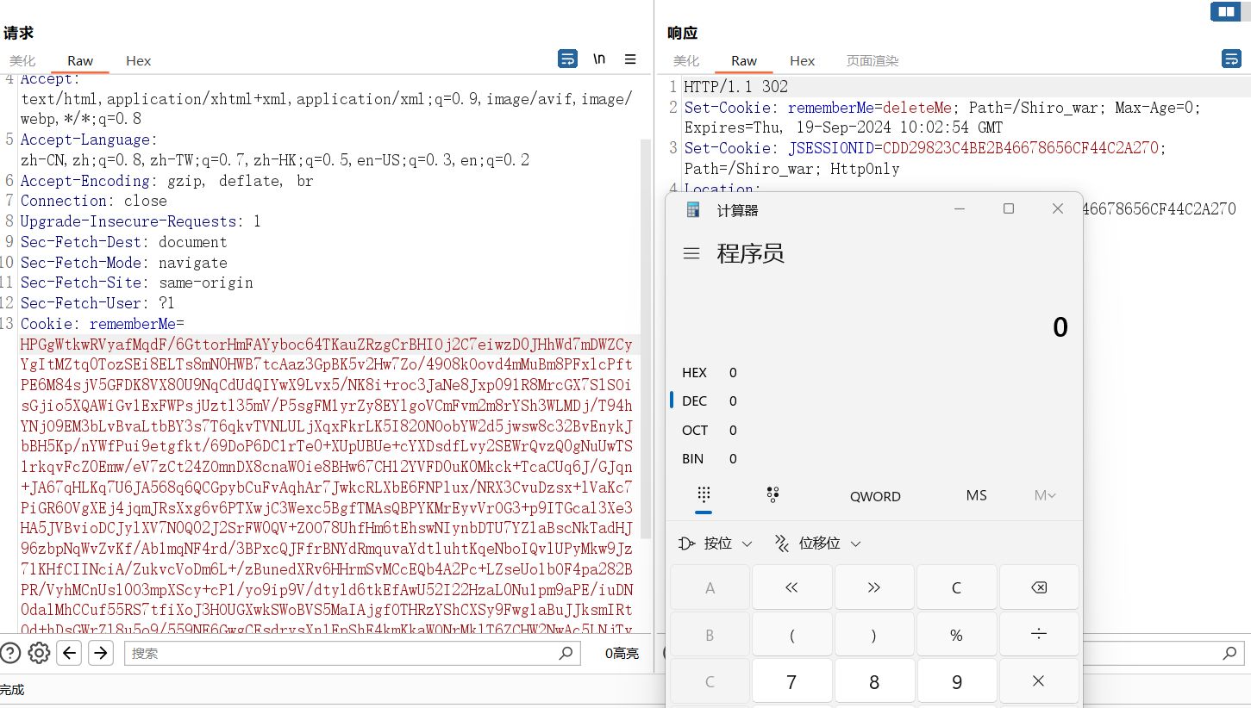Open Calculator navigation hamburger menu
This screenshot has width=1251, height=708.
(691, 253)
